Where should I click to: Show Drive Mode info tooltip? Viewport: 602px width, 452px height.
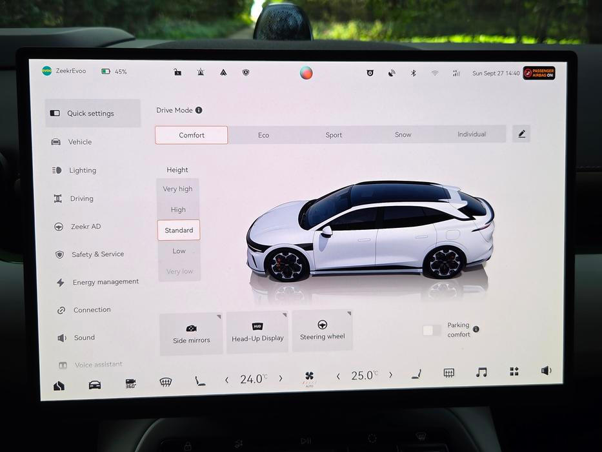coord(199,110)
